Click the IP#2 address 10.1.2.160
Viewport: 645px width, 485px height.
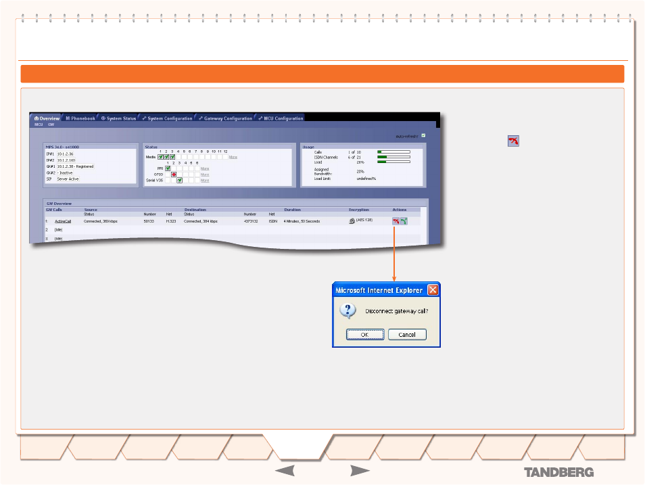[66, 160]
